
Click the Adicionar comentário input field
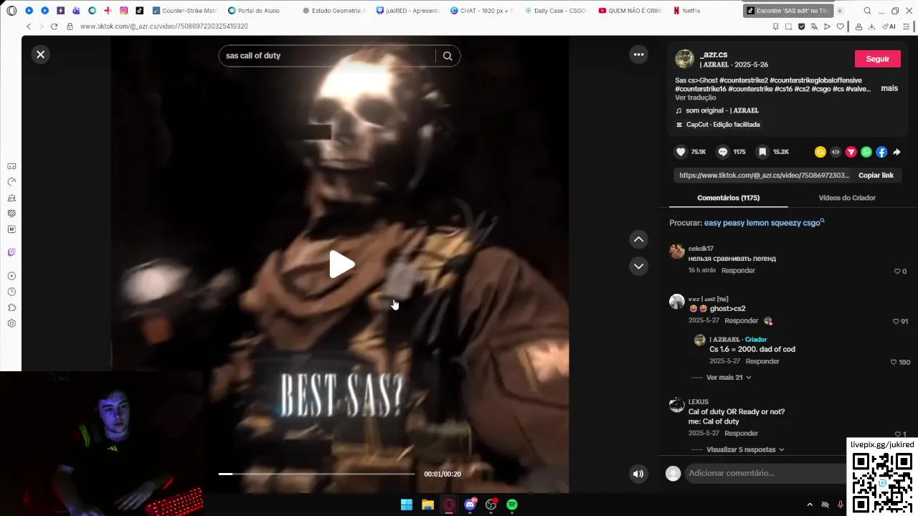pyautogui.click(x=765, y=473)
